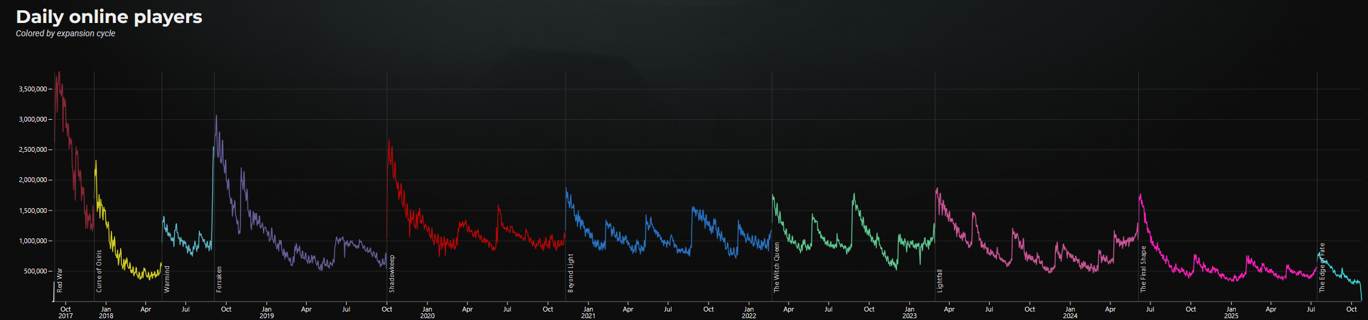Select the Jan 2021 x-axis label
This screenshot has width=1368, height=320.
589,312
